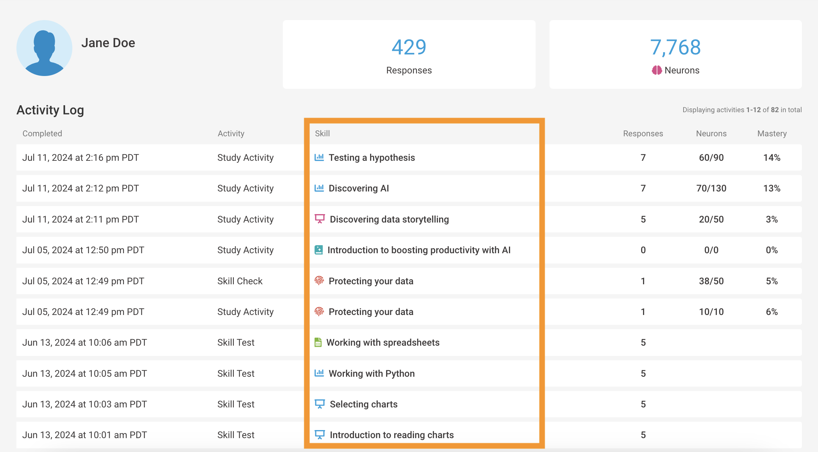Click the bar chart icon beside Discovering AI
818x452 pixels.
[319, 188]
